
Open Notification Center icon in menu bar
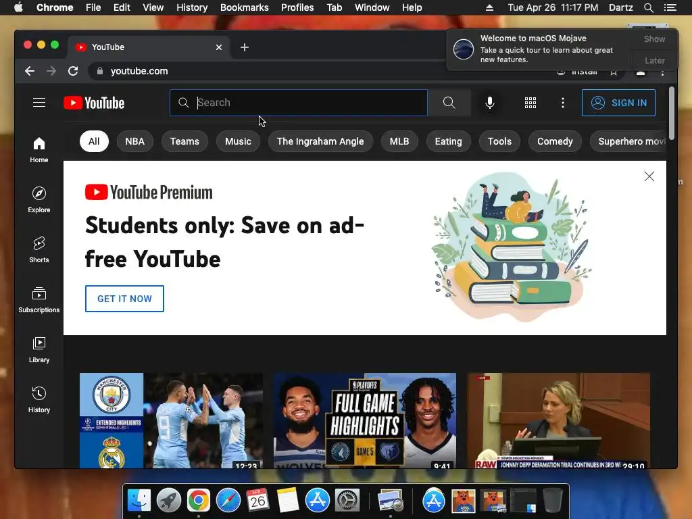point(670,7)
